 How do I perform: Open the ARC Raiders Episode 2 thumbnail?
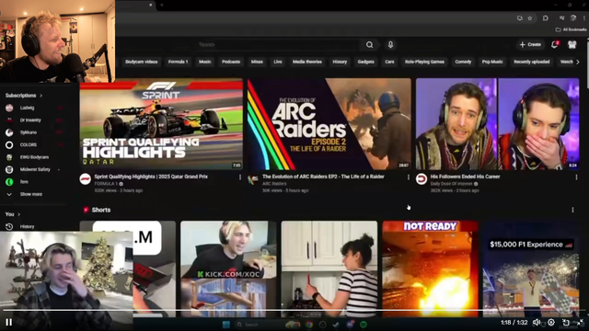click(329, 124)
